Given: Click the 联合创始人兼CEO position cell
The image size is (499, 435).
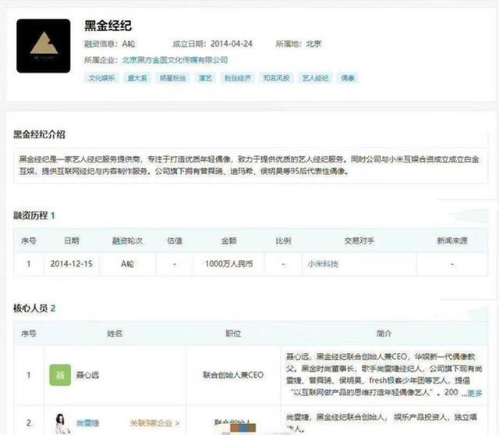Looking at the screenshot, I should (x=233, y=375).
